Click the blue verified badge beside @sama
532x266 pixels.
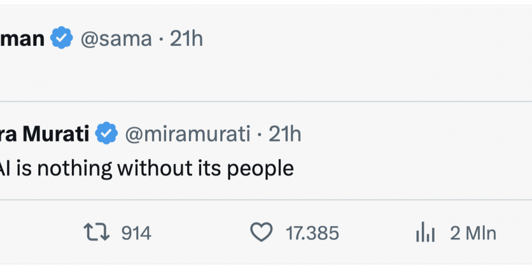pyautogui.click(x=62, y=38)
